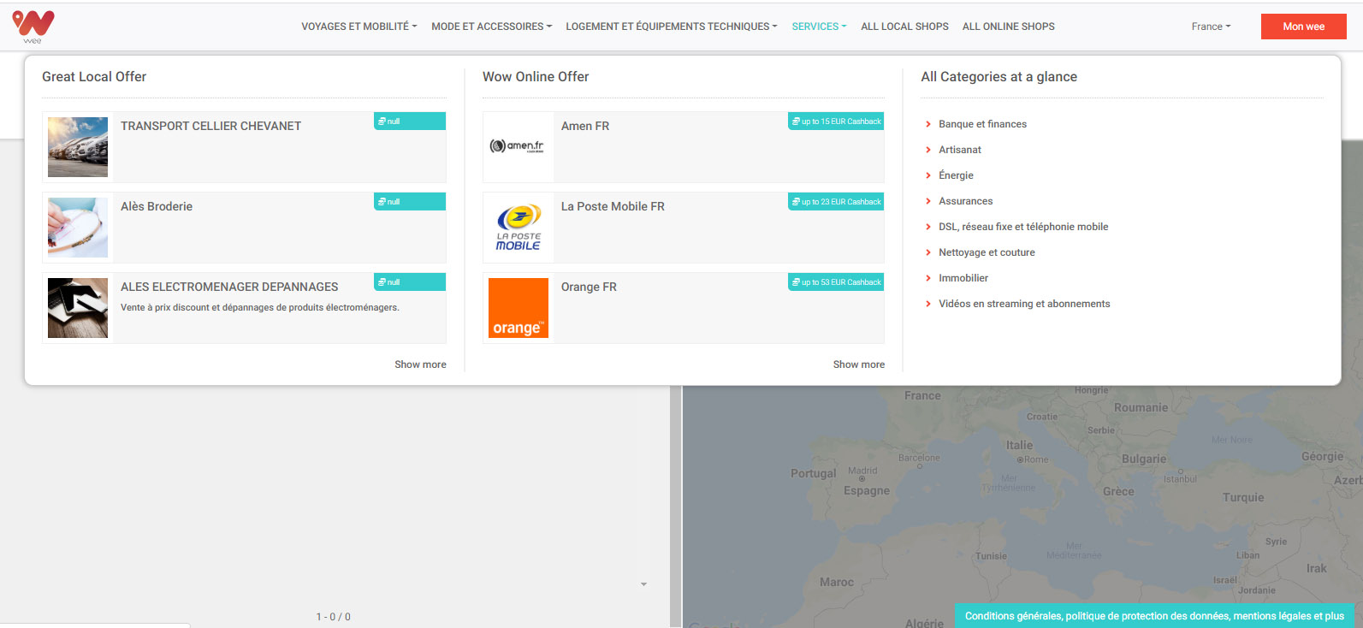Open the Voyages et Mobilité menu
This screenshot has width=1363, height=628.
tap(359, 27)
